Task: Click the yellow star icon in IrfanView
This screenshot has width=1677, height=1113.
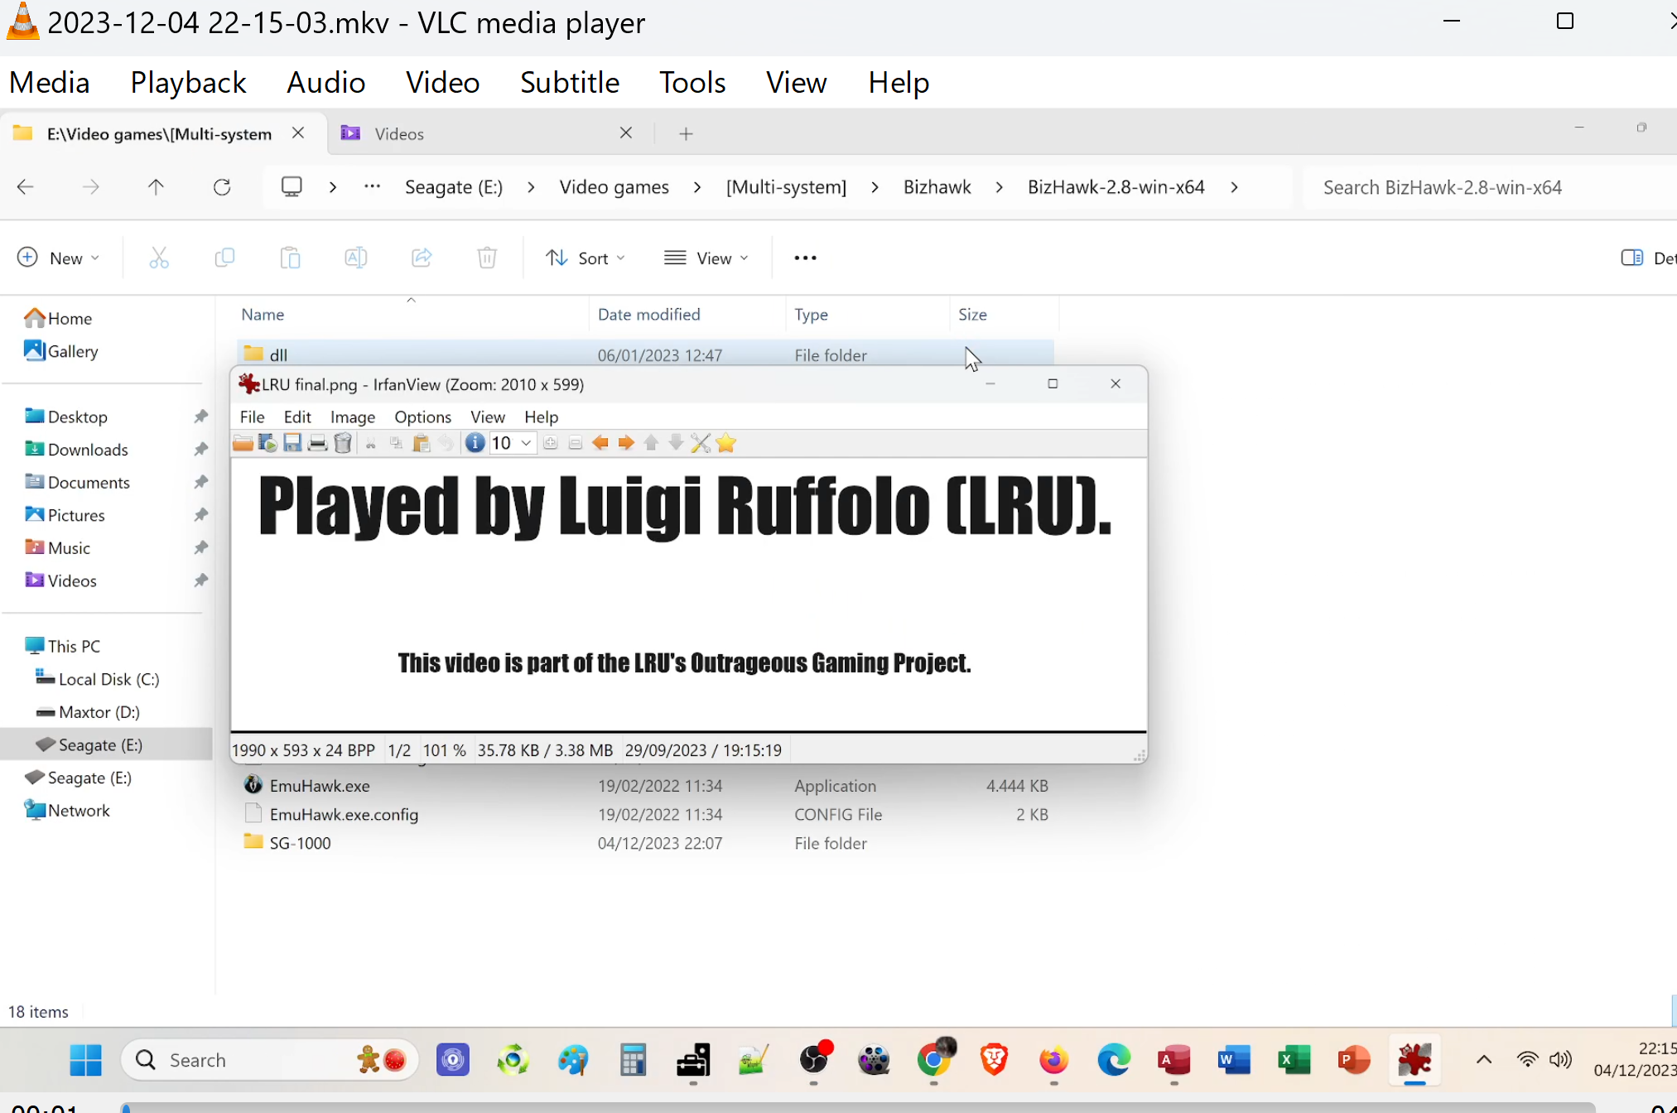Action: (x=726, y=443)
